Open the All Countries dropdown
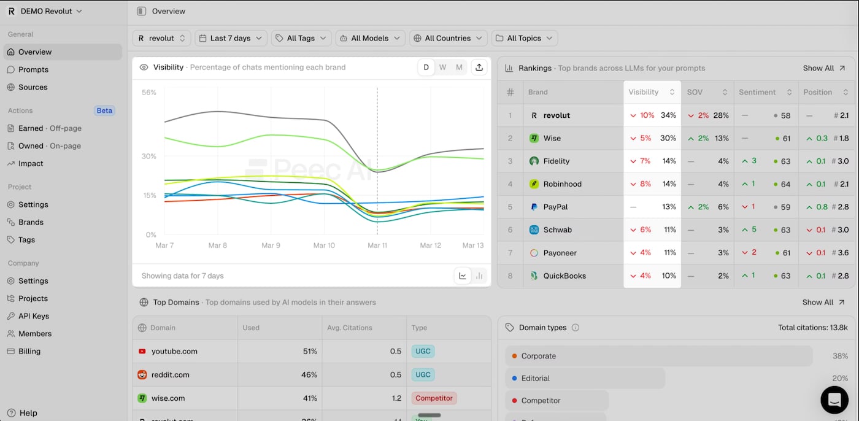Screen dimensions: 859x421 click(448, 37)
